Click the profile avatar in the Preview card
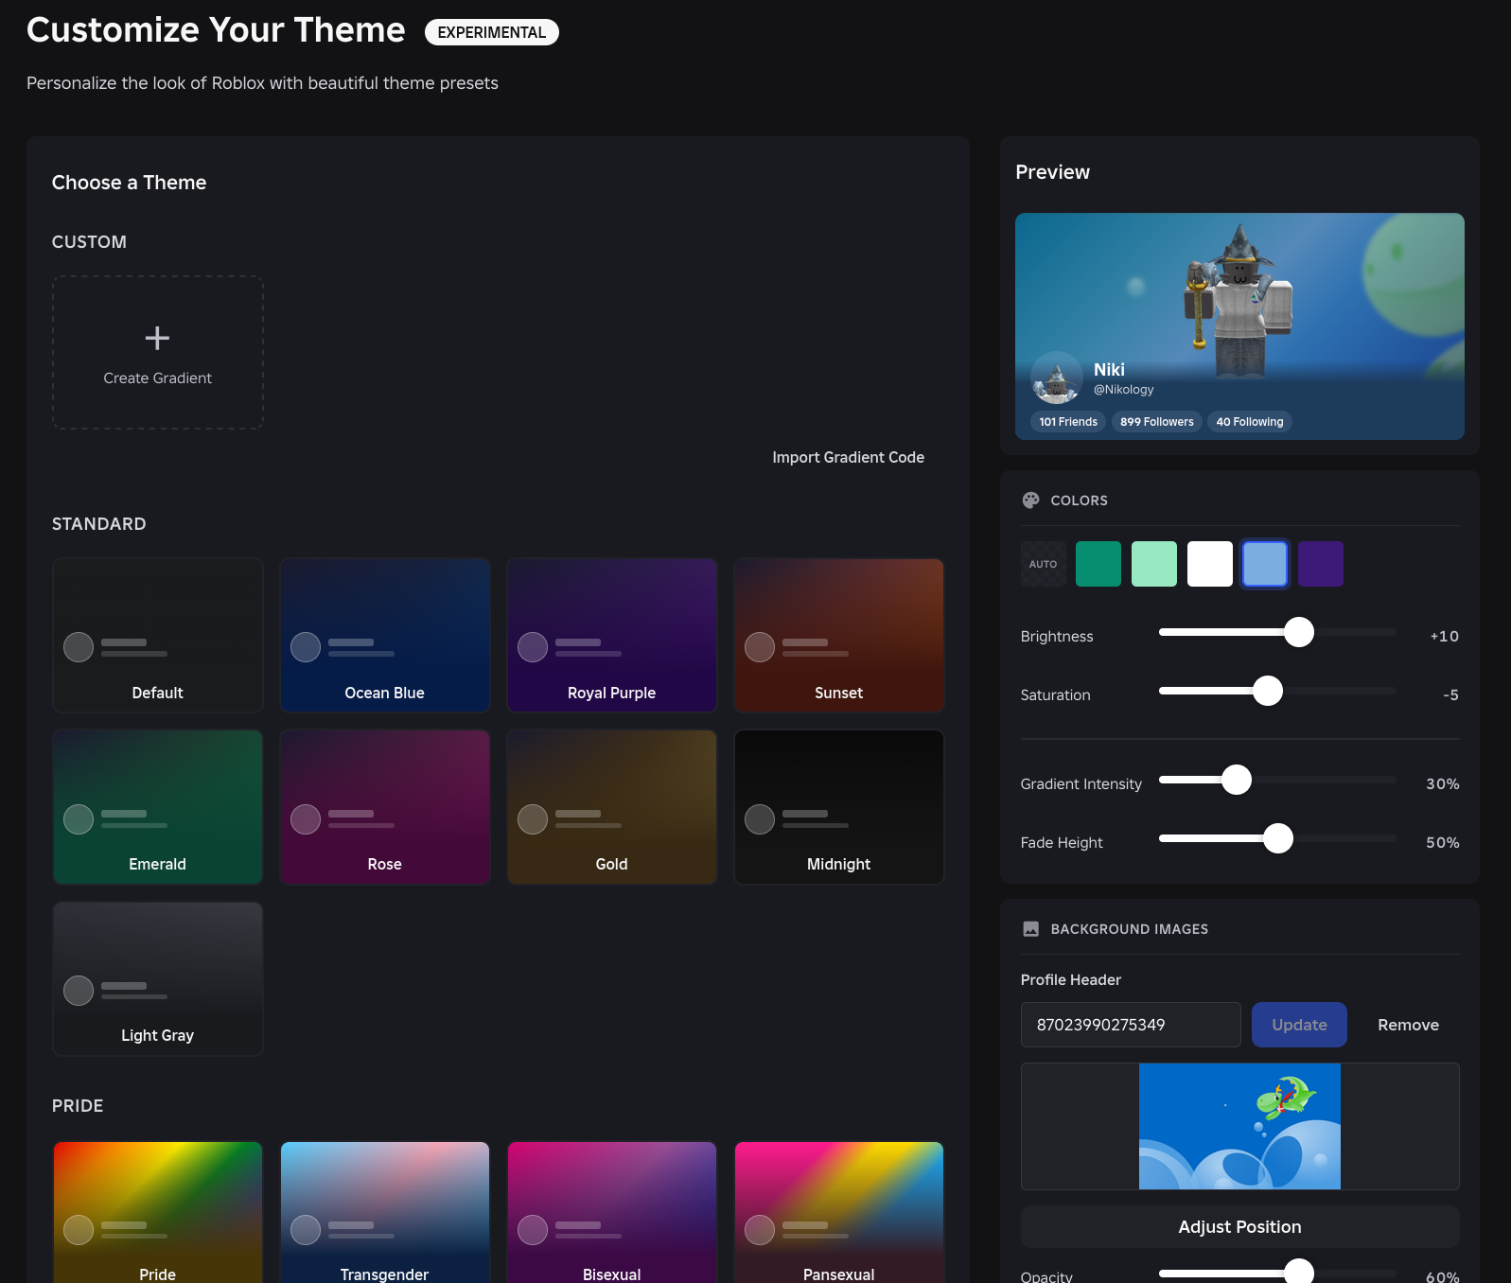1511x1283 pixels. click(x=1056, y=378)
